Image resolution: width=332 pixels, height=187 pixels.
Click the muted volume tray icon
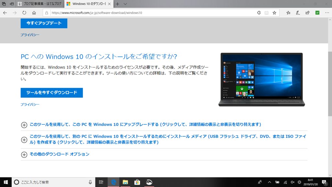[x=292, y=182]
